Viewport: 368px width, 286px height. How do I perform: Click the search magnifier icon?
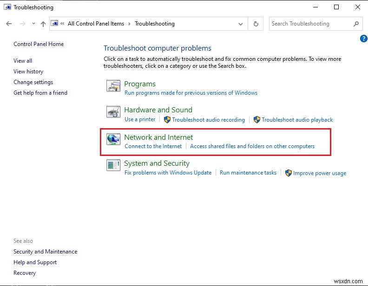coord(356,24)
